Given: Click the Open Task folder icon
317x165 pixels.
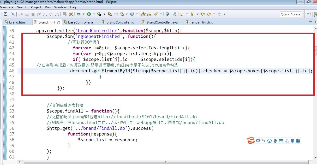Looking at the screenshot, I should click(149, 14).
